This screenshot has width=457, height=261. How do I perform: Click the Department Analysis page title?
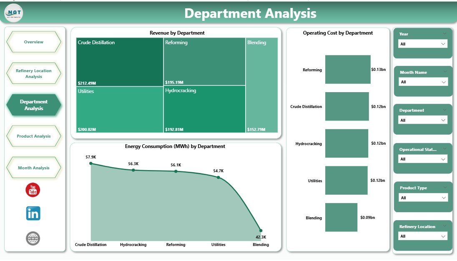[x=251, y=13]
